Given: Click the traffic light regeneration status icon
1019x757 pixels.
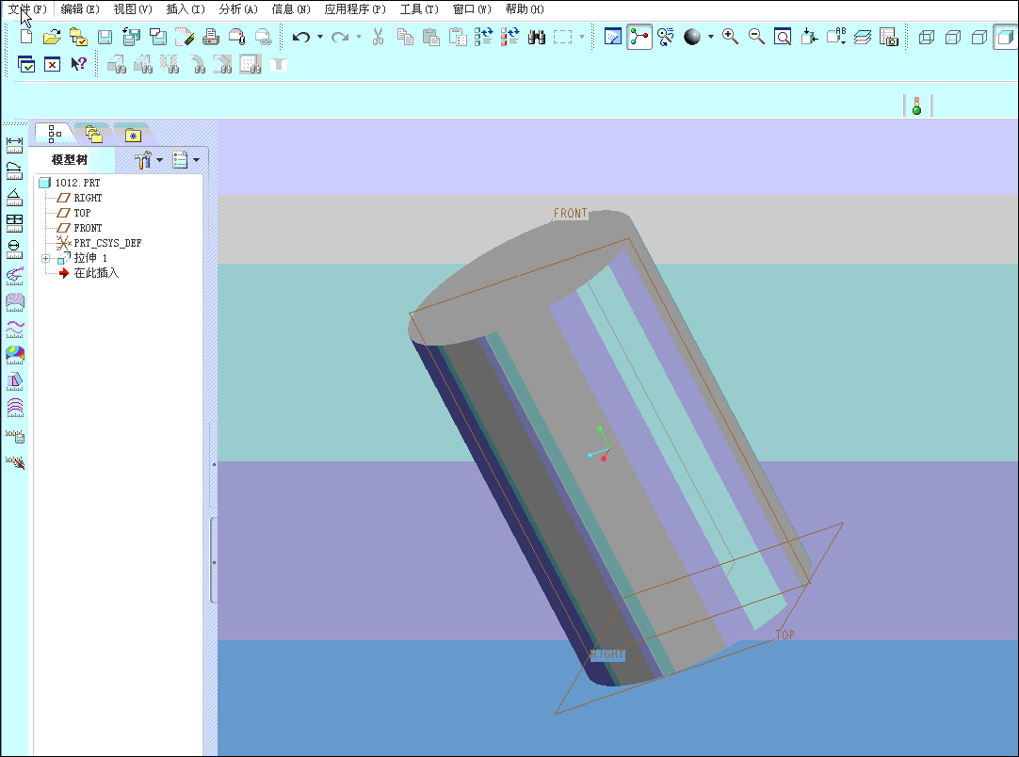Looking at the screenshot, I should (x=917, y=105).
